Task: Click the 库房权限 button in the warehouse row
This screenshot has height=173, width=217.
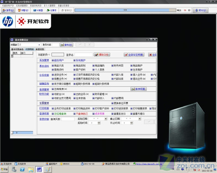Action: [x=138, y=89]
